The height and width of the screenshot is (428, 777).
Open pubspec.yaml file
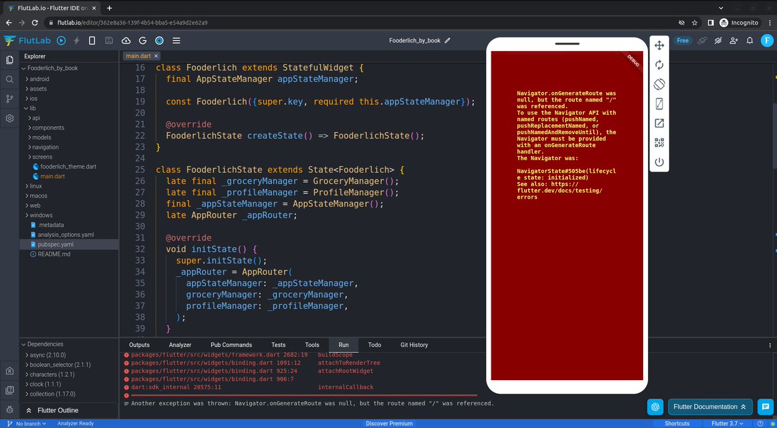tap(56, 244)
